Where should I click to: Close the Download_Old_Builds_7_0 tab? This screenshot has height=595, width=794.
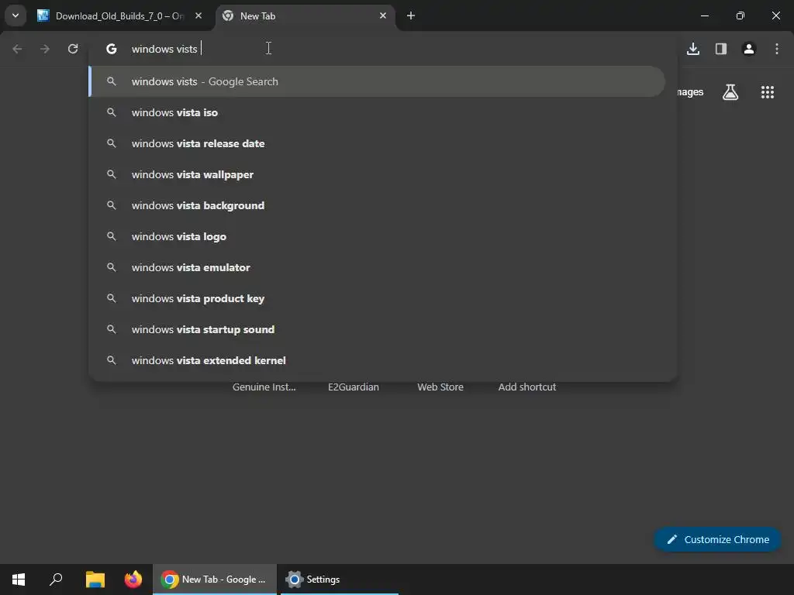pyautogui.click(x=198, y=15)
